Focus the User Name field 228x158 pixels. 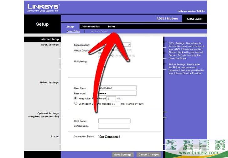117,88
